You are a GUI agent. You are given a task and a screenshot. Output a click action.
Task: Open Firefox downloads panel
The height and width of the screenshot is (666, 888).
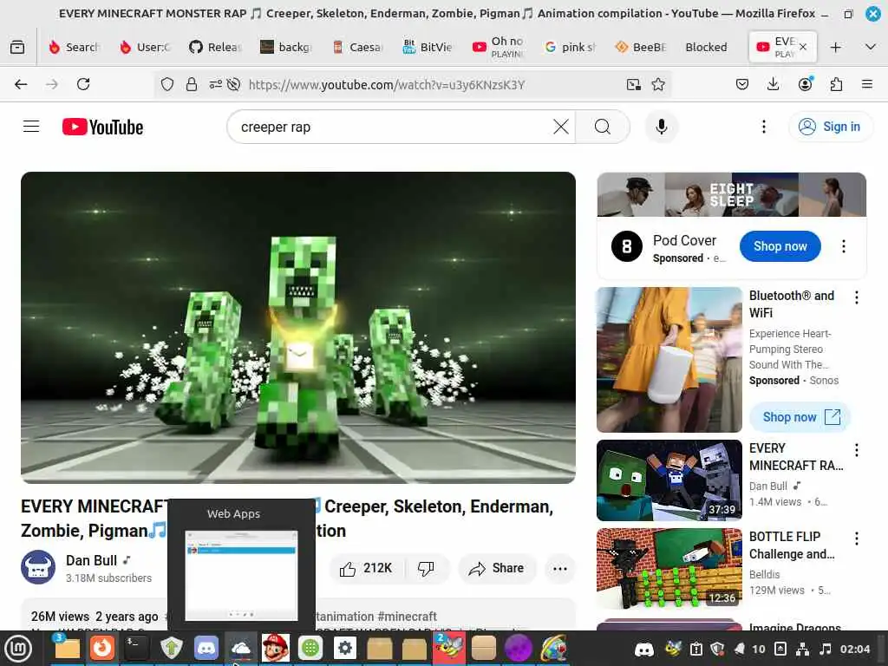click(x=773, y=84)
